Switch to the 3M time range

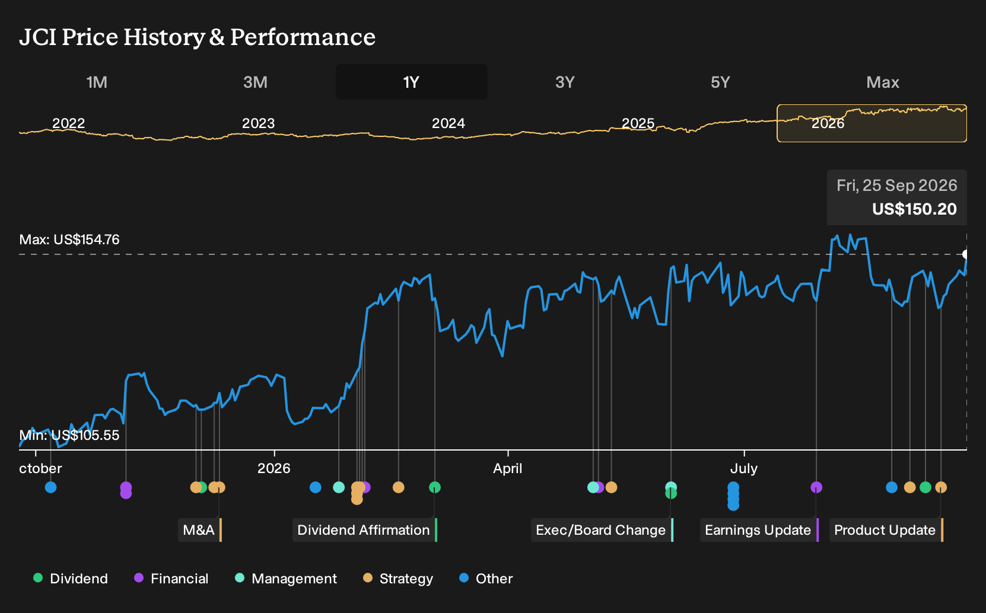[x=255, y=82]
